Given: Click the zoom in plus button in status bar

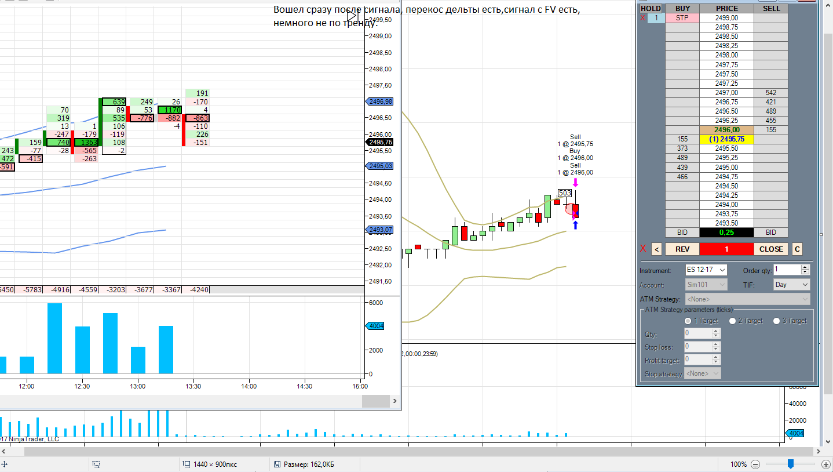Looking at the screenshot, I should click(x=825, y=464).
